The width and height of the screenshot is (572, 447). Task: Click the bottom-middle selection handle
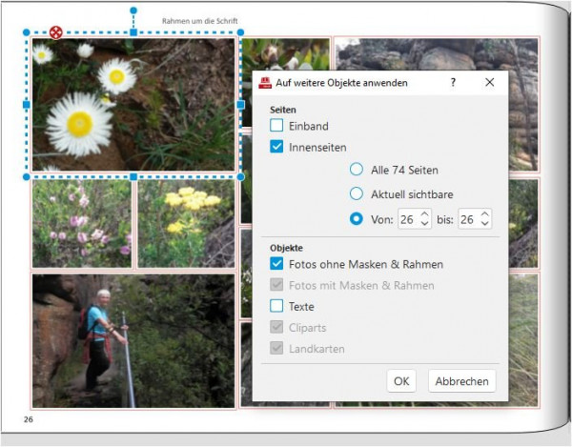133,177
